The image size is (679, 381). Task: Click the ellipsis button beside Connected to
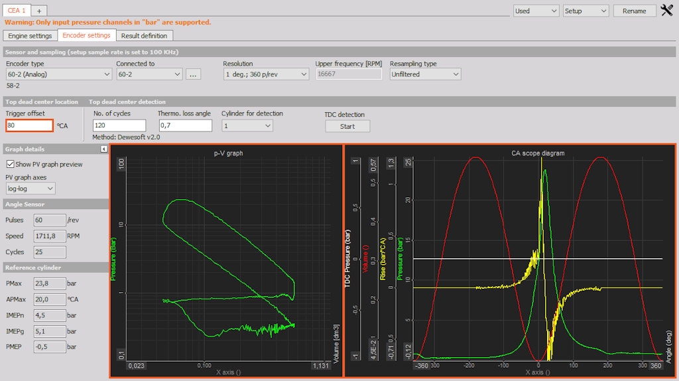[193, 74]
